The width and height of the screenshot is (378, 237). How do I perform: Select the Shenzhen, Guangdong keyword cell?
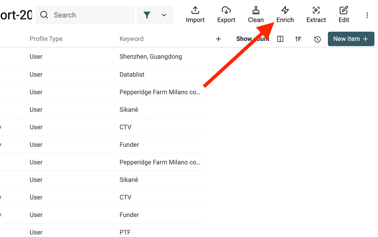tap(151, 57)
